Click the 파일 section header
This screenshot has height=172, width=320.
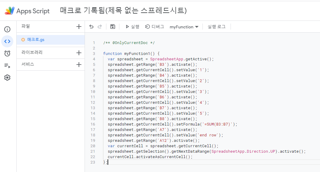point(26,26)
